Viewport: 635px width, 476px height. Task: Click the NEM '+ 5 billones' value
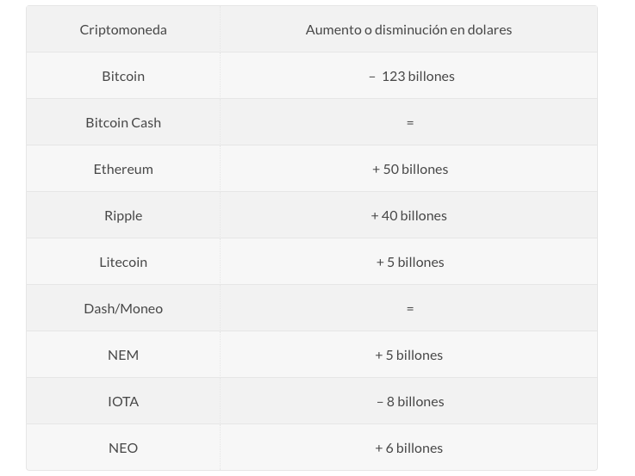(x=408, y=355)
